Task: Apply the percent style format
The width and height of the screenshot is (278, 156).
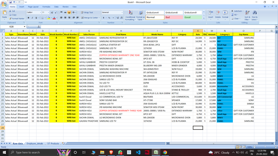Action: [109, 18]
